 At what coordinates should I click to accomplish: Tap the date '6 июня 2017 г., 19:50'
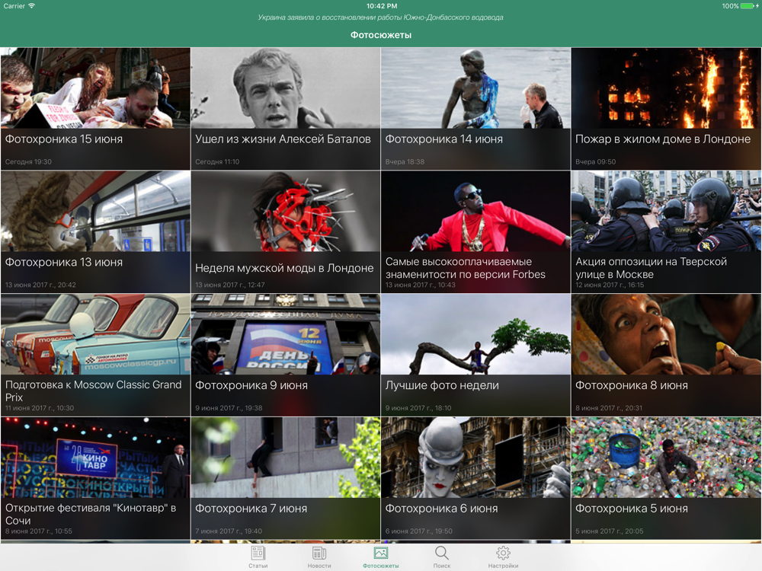[418, 531]
